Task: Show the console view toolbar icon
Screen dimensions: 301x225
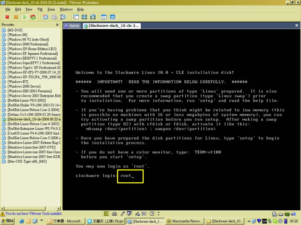Action: point(112,17)
